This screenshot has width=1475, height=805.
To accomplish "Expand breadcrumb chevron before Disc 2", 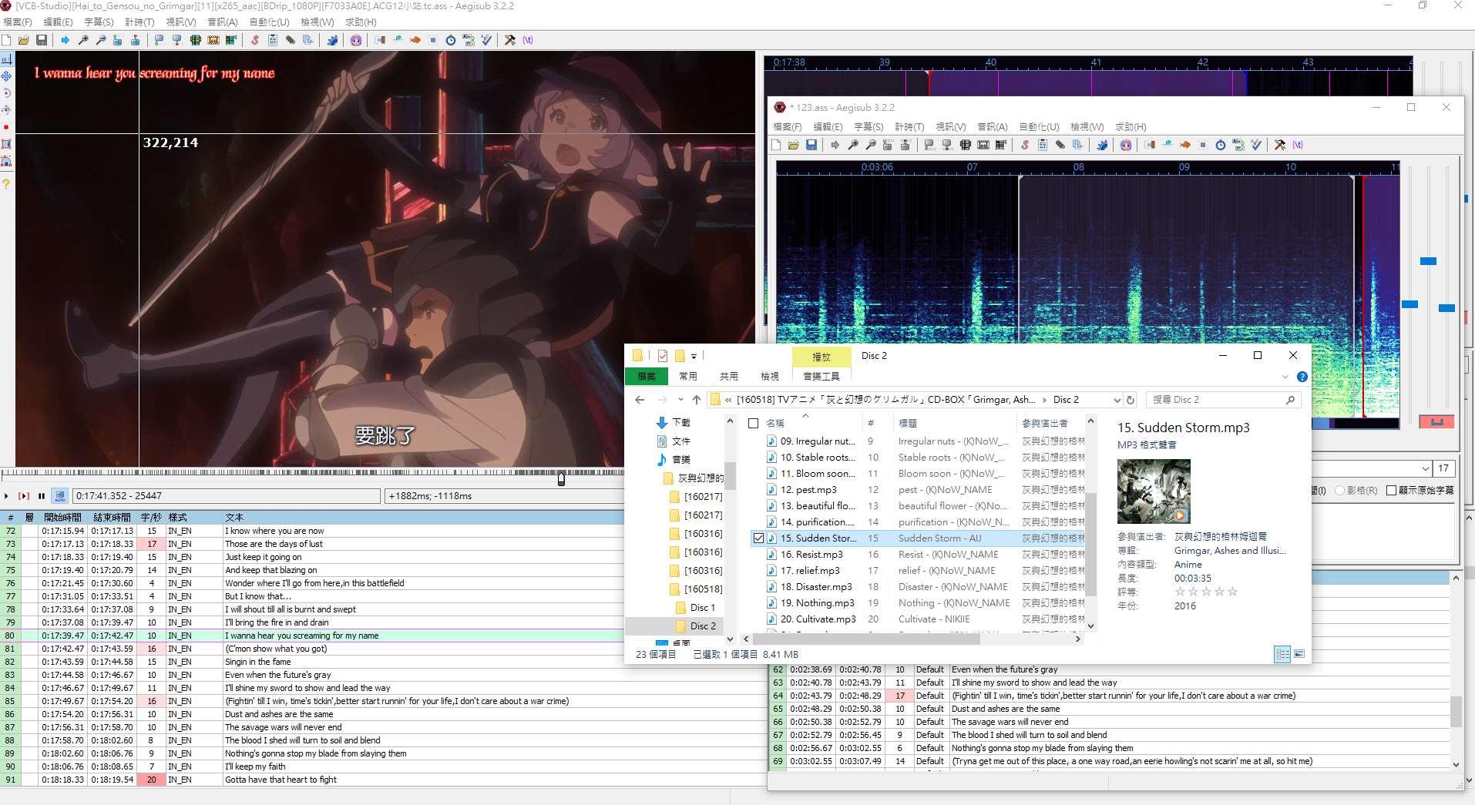I will tap(1045, 400).
